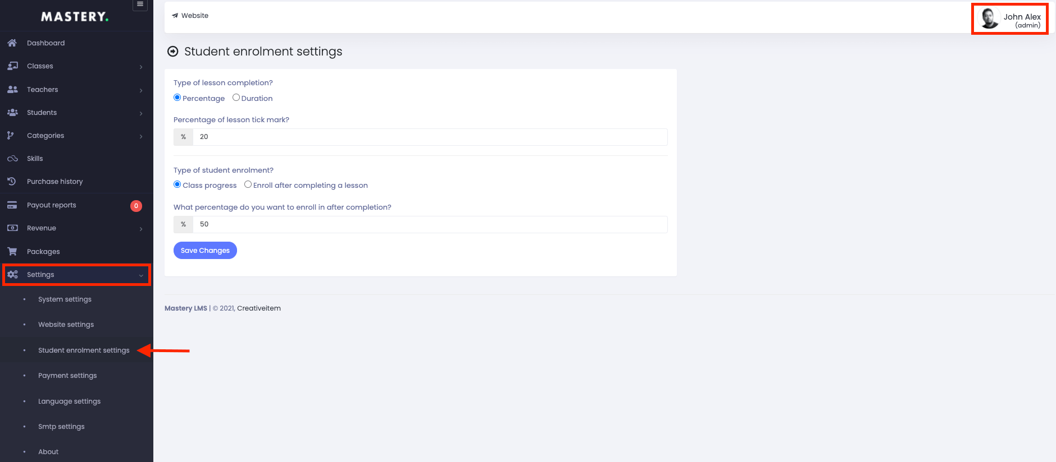
Task: Open the Packages menu item
Action: click(76, 252)
